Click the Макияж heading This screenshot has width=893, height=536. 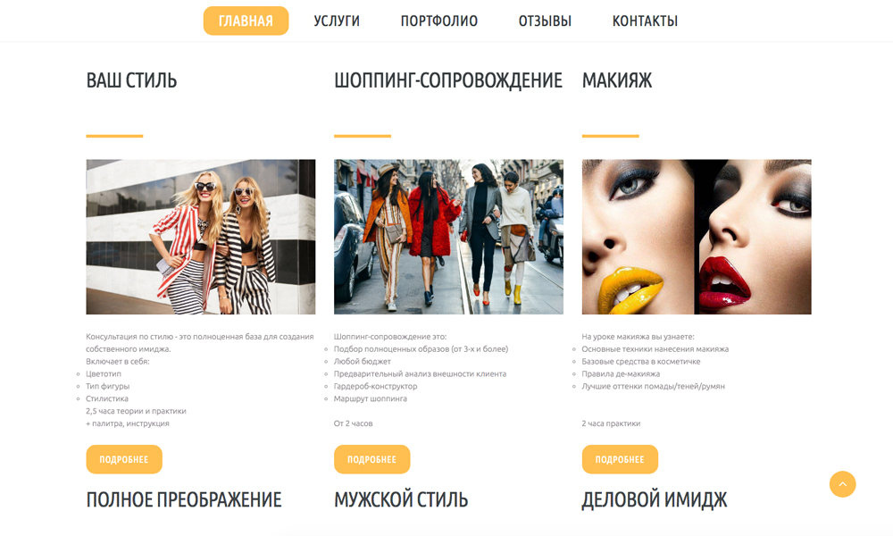[617, 80]
